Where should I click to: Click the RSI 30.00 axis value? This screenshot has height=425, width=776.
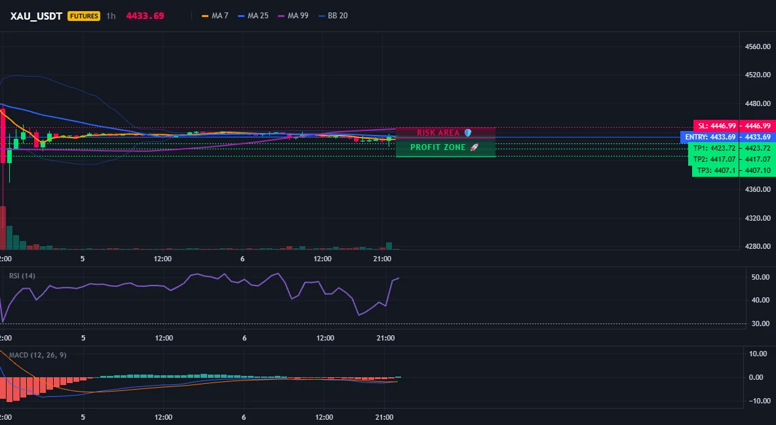point(760,323)
